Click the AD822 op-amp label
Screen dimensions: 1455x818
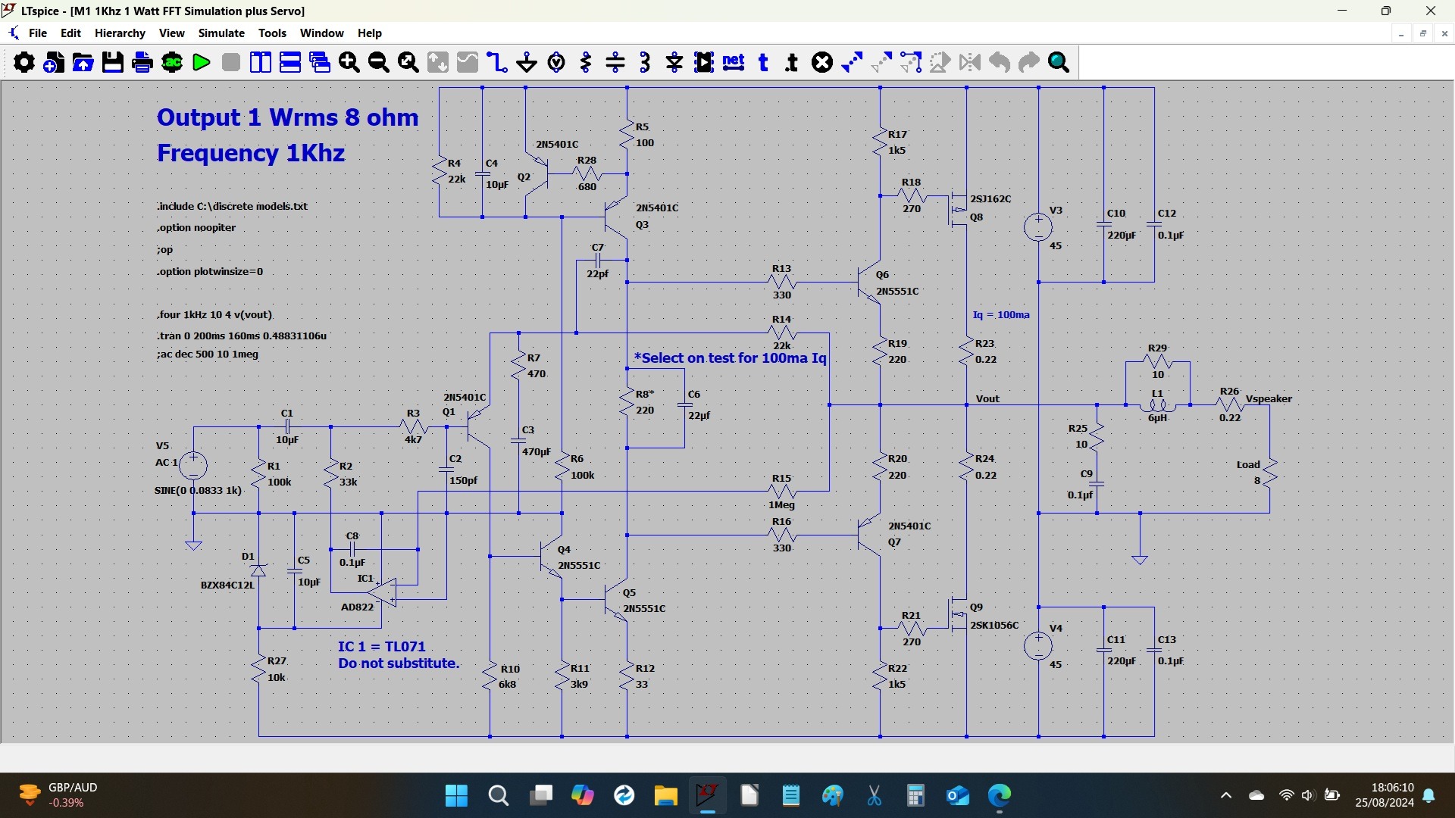tap(357, 607)
